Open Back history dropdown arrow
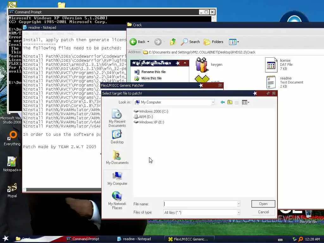This screenshot has height=243, width=324. (148, 42)
